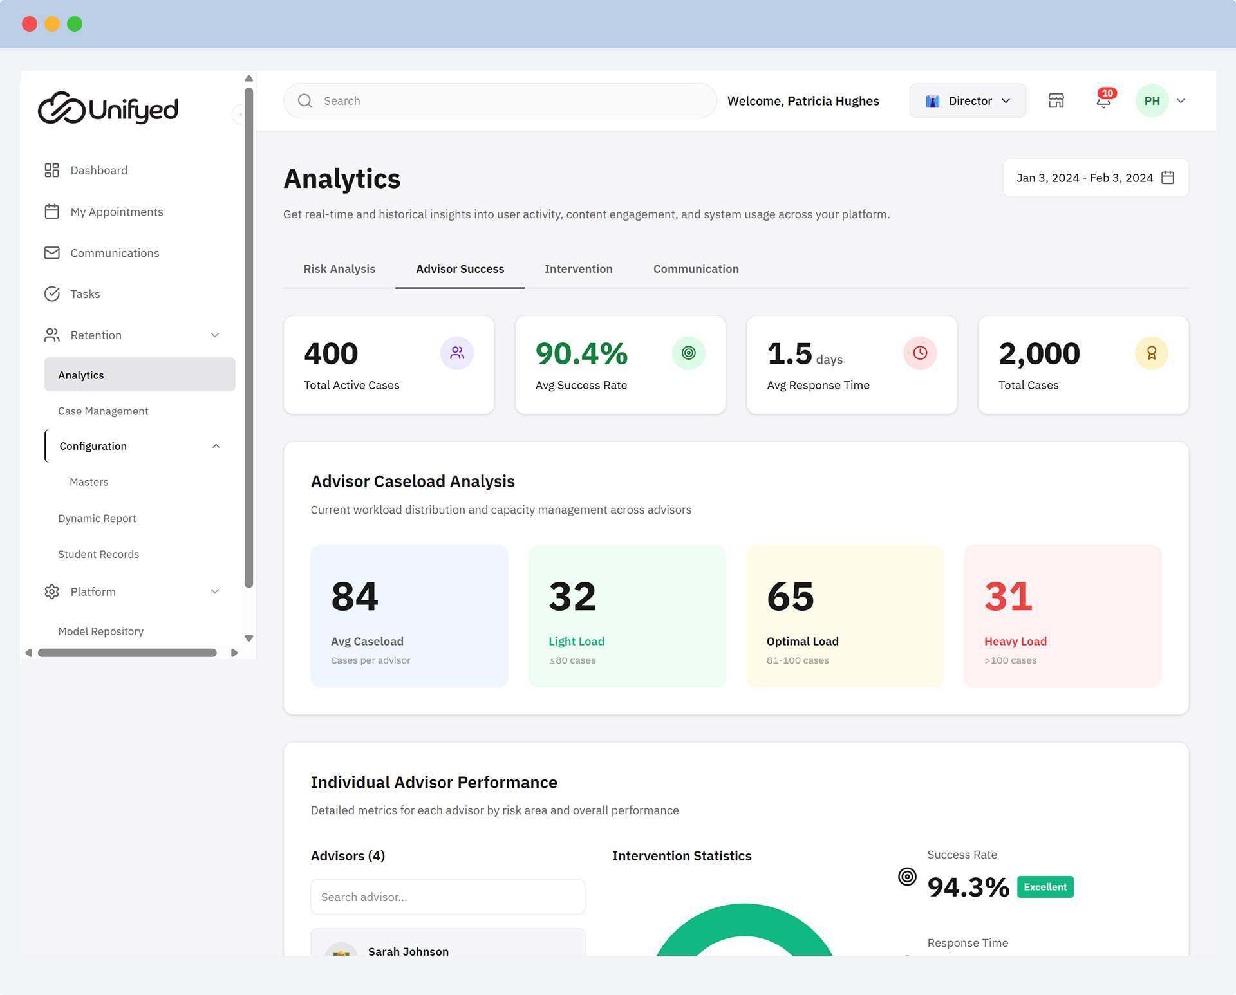
Task: Click the Dashboard grid icon
Action: [51, 170]
